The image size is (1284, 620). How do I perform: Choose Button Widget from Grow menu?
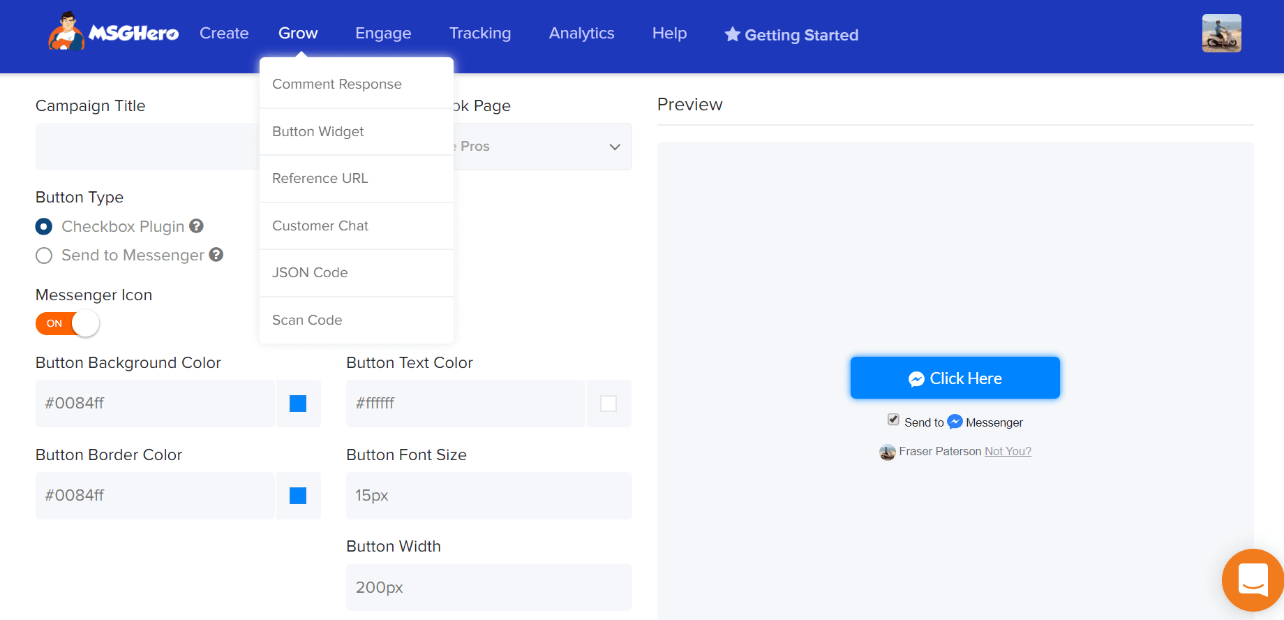coord(357,131)
